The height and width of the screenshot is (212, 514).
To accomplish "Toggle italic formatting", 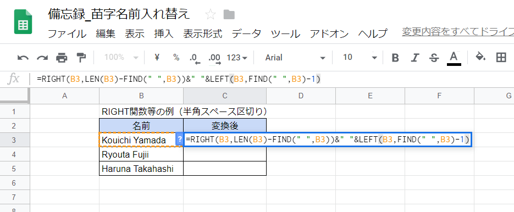I will [x=415, y=58].
